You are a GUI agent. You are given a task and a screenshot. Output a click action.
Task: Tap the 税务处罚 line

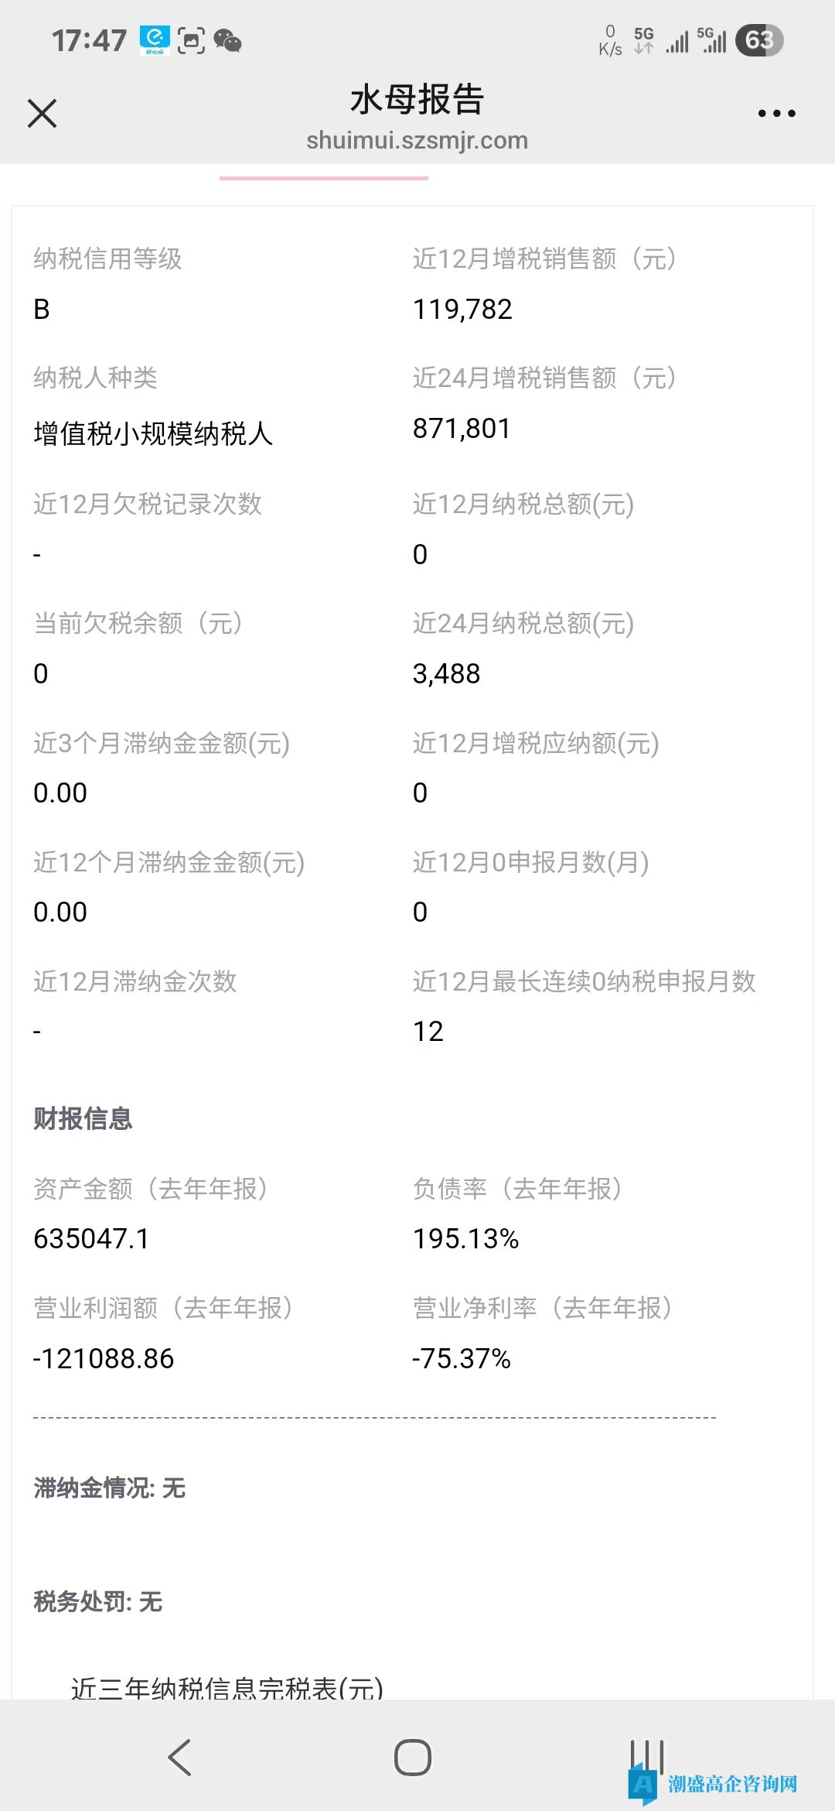pyautogui.click(x=97, y=1601)
